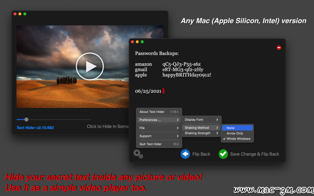The image size is (314, 196).
Task: Click the green checkmark save icon
Action: coord(223,154)
